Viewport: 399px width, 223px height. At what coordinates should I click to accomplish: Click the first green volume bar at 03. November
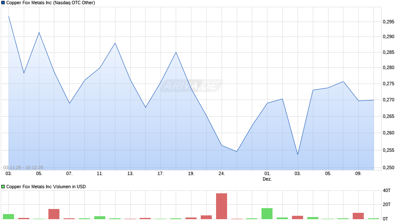[x=8, y=217]
